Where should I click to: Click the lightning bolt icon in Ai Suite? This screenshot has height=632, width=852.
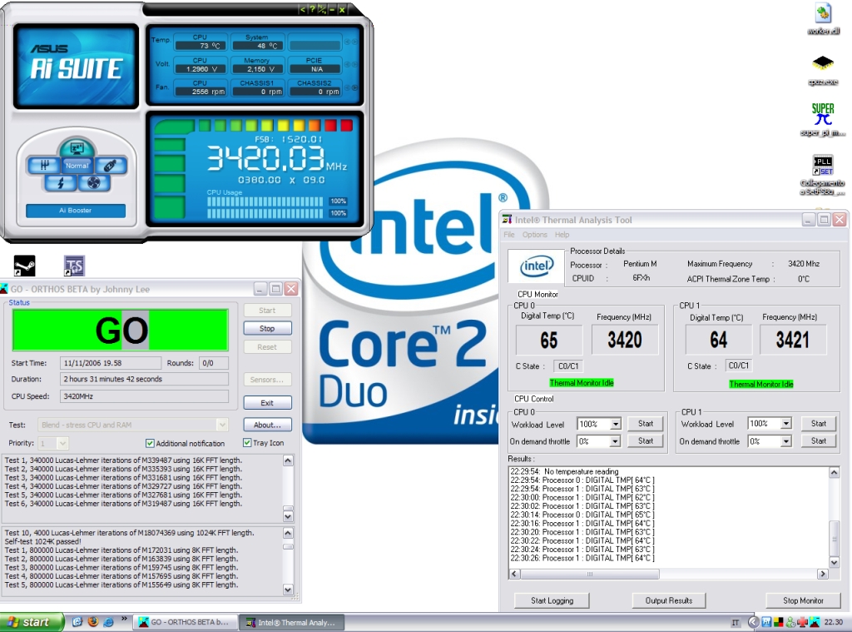point(60,182)
